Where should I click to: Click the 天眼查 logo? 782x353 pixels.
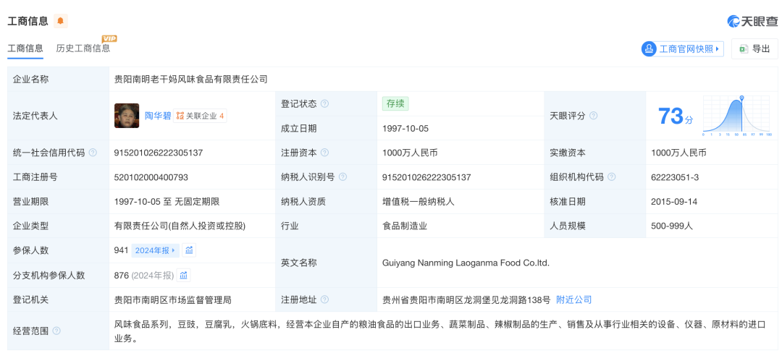[x=752, y=21]
